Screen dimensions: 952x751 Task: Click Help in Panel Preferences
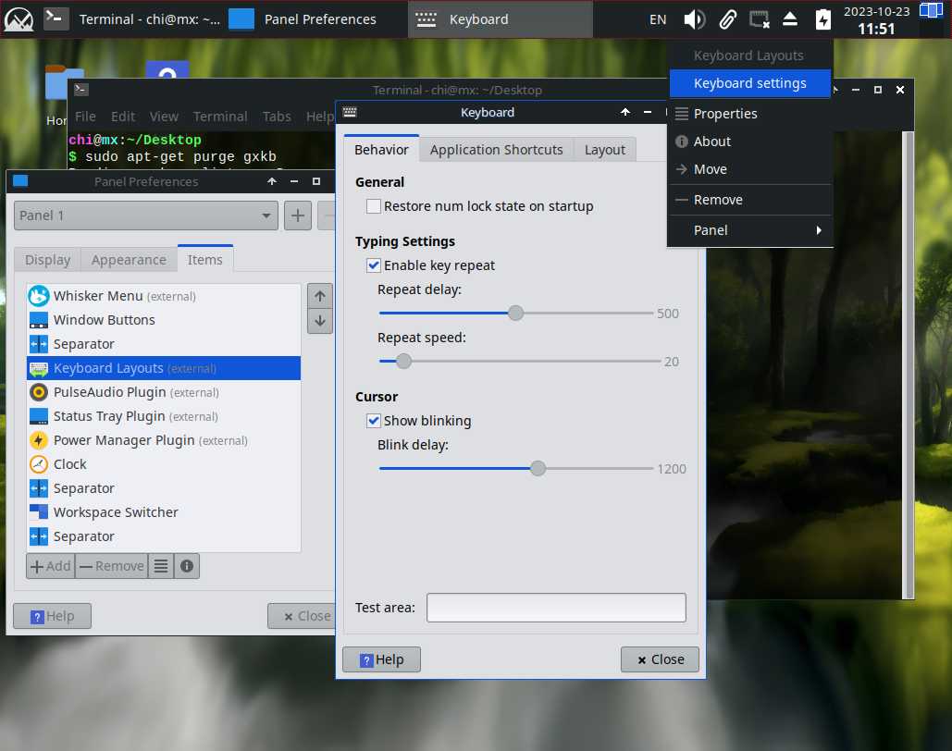click(x=52, y=616)
